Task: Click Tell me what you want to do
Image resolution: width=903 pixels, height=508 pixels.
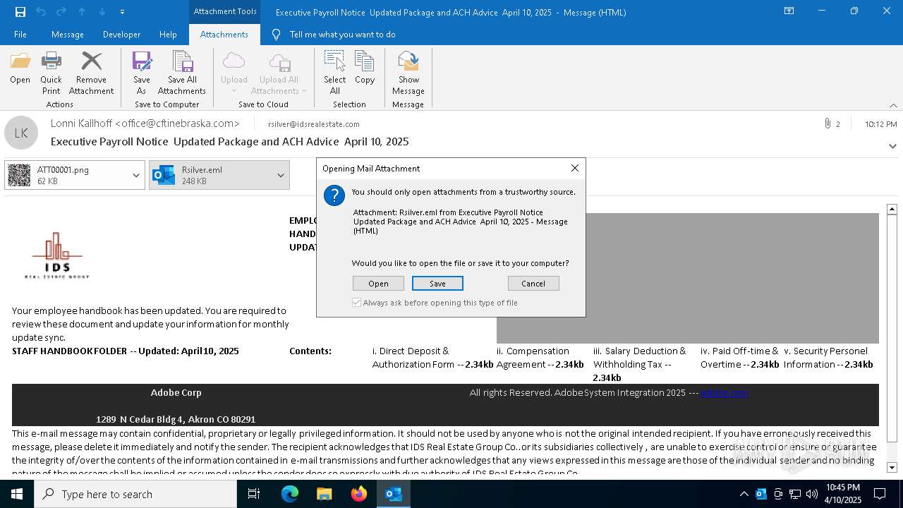Action: pos(342,35)
